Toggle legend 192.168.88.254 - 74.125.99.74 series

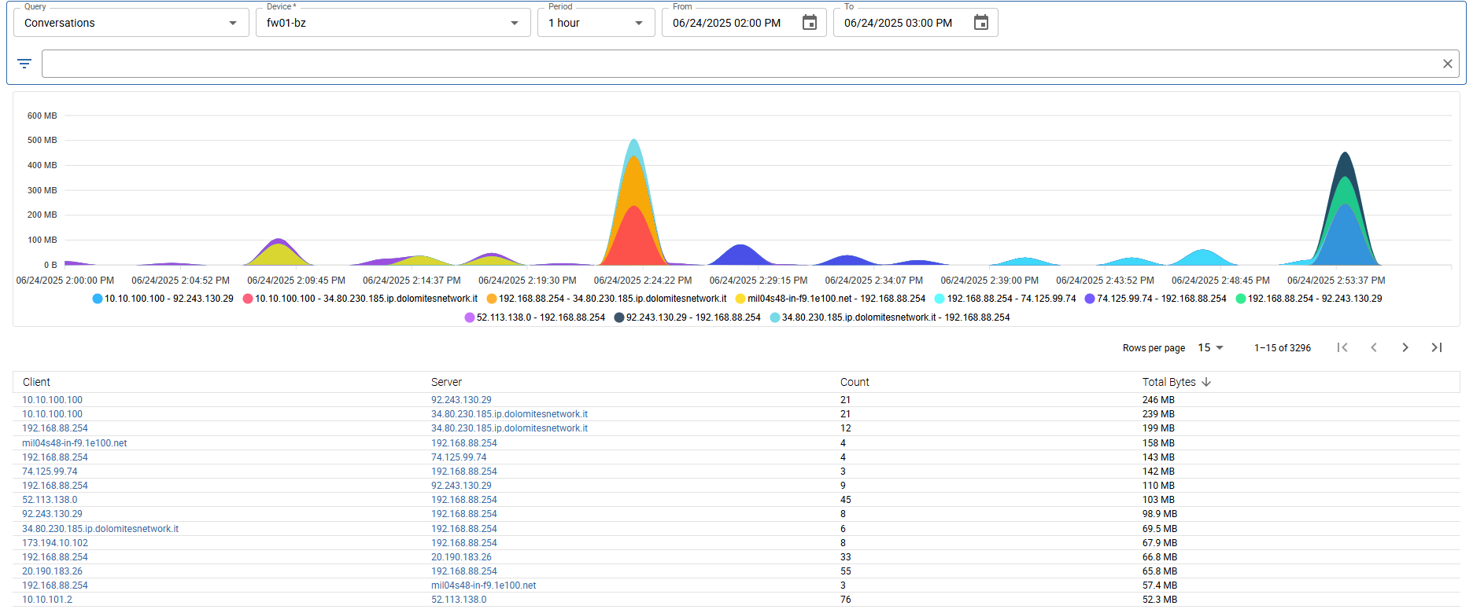tap(1006, 299)
